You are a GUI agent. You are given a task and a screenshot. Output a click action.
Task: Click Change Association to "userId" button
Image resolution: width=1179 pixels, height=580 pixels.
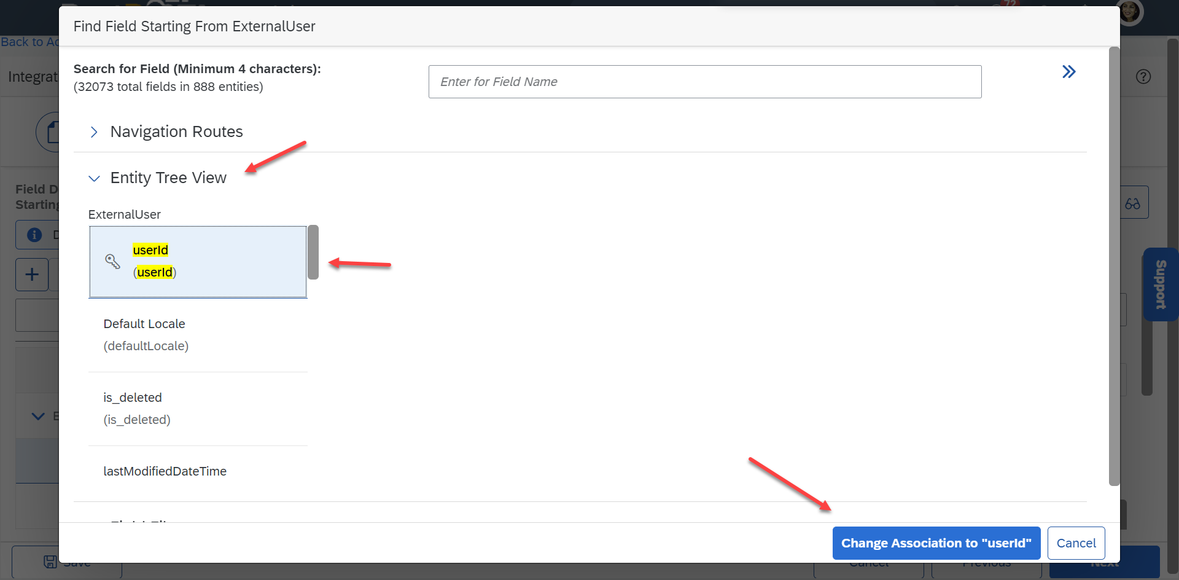point(936,543)
